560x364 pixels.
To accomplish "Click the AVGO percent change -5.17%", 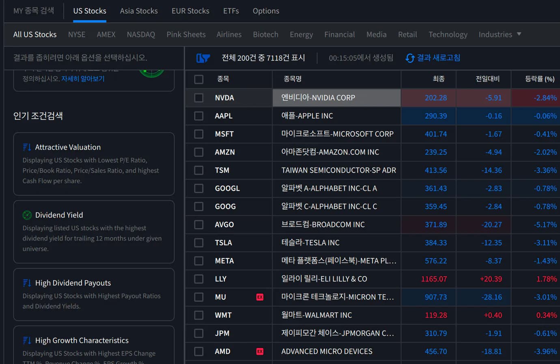I will click(x=545, y=225).
